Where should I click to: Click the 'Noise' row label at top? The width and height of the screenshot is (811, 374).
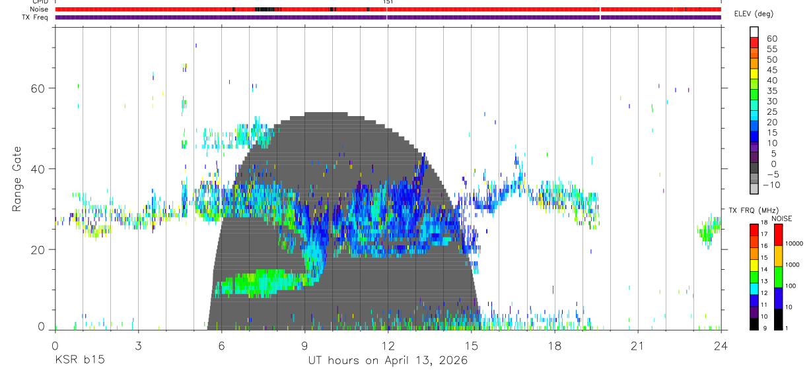pos(38,9)
